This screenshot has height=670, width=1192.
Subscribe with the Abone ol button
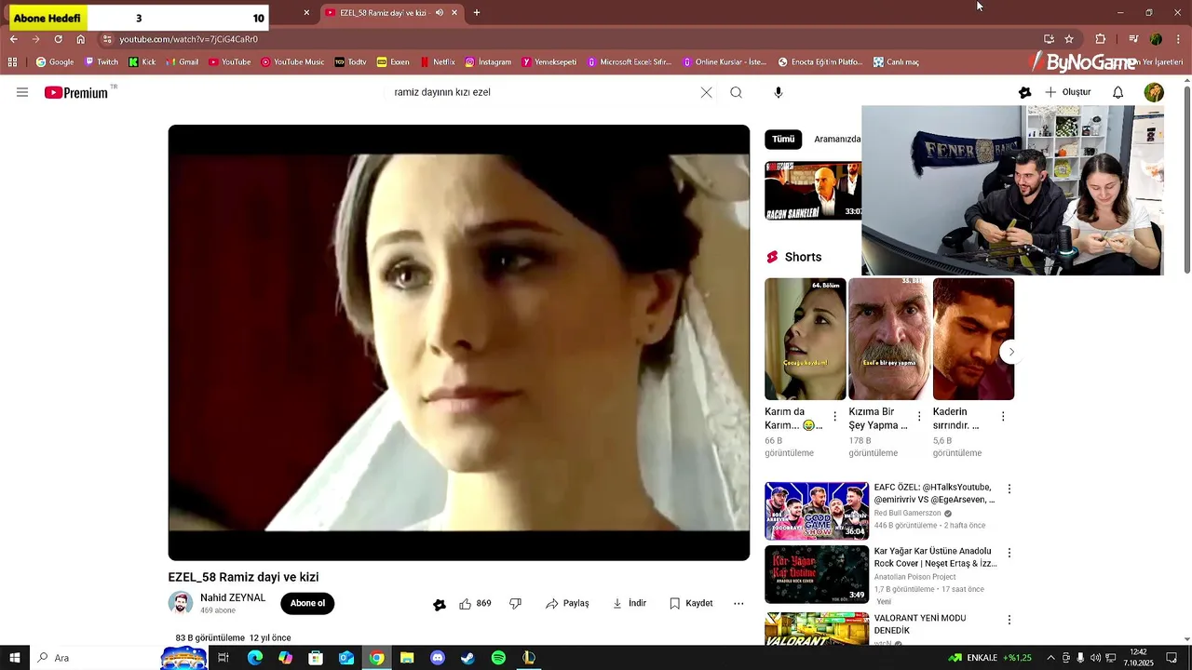click(307, 604)
